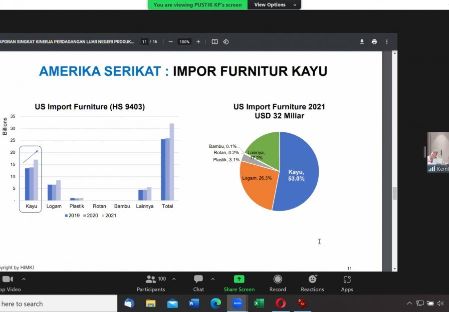449x312 pixels.
Task: Select the PDF page number field
Action: 144,42
